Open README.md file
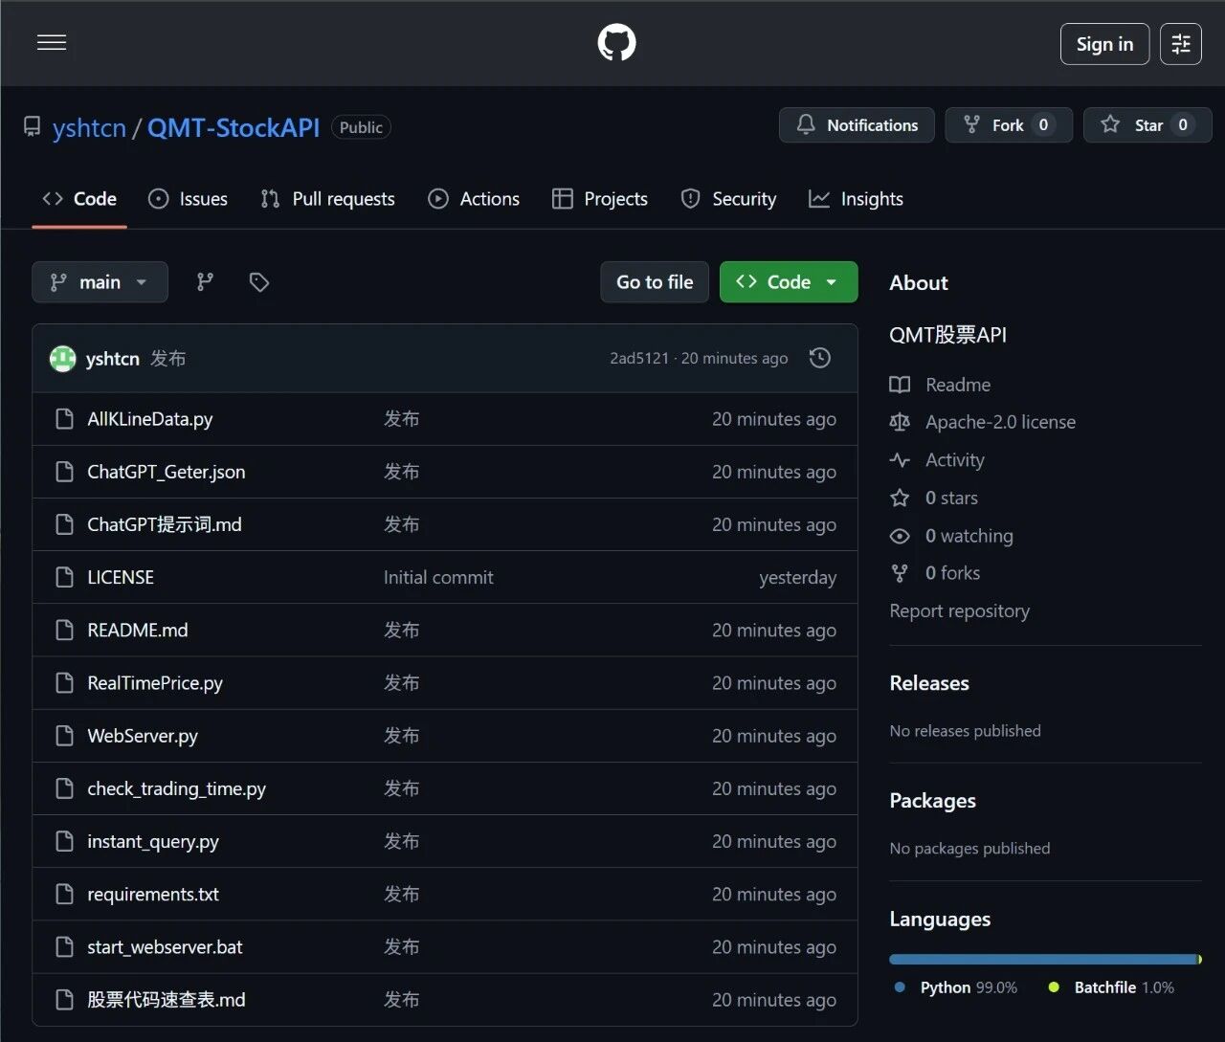Image resolution: width=1225 pixels, height=1042 pixels. pos(138,630)
